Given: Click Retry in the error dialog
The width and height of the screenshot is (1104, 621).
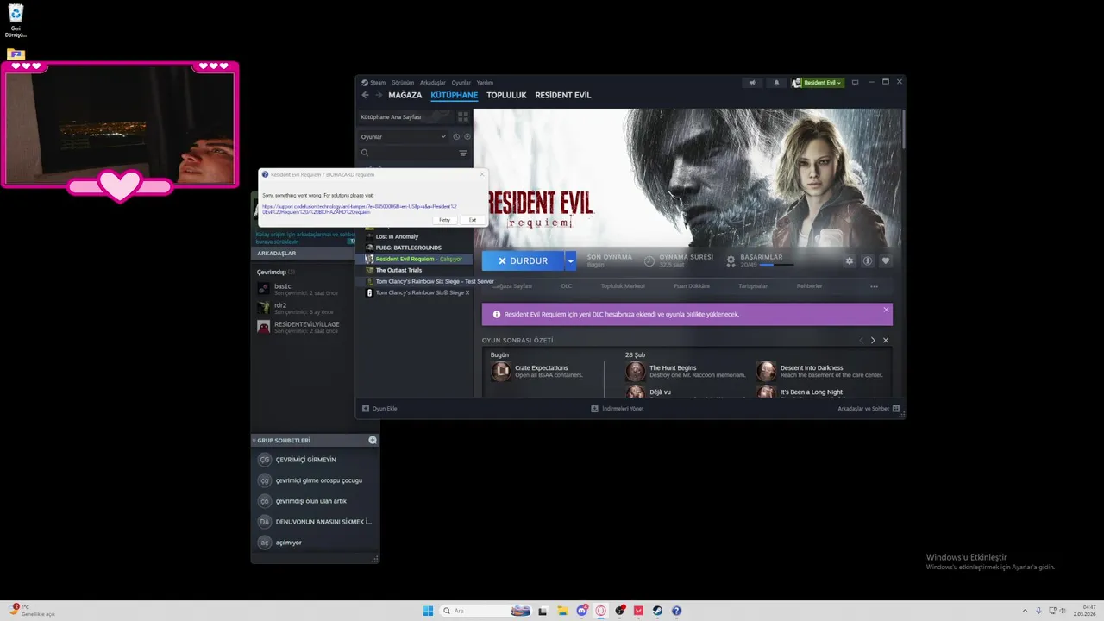Looking at the screenshot, I should 445,220.
